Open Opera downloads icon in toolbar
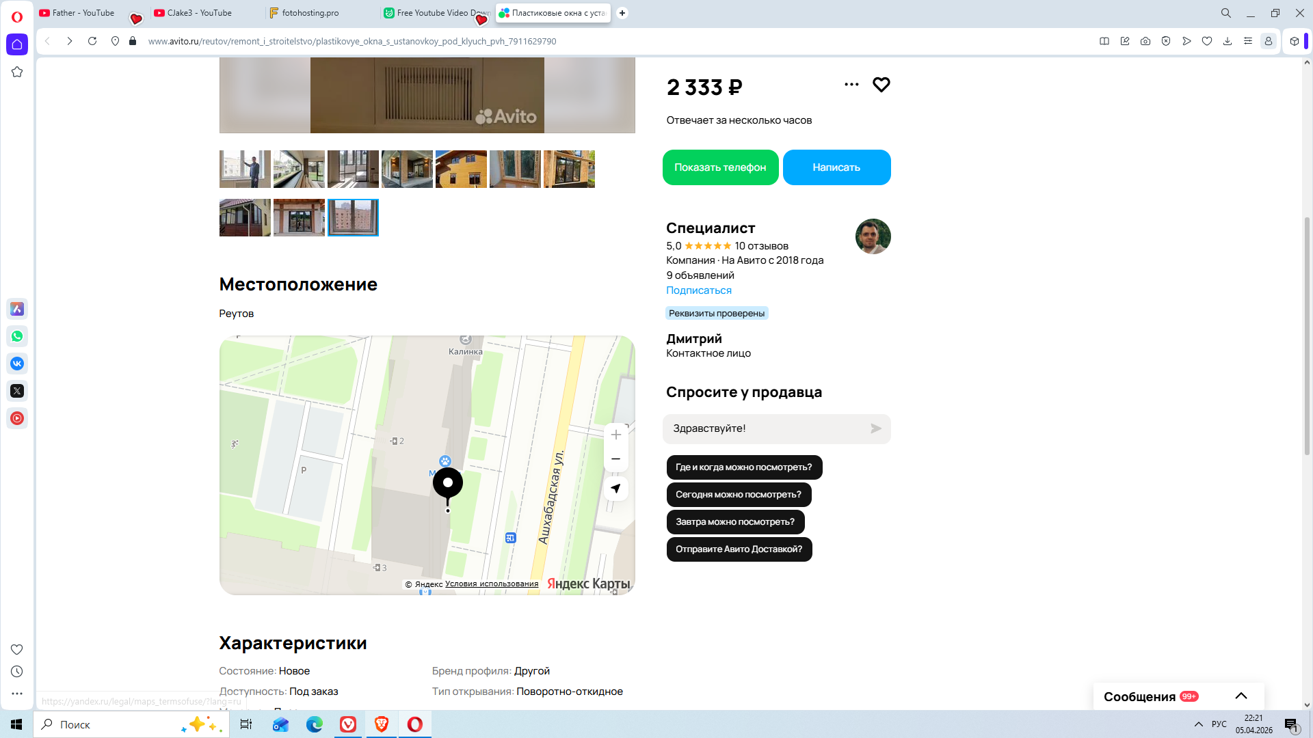This screenshot has width=1313, height=738. tap(1228, 41)
